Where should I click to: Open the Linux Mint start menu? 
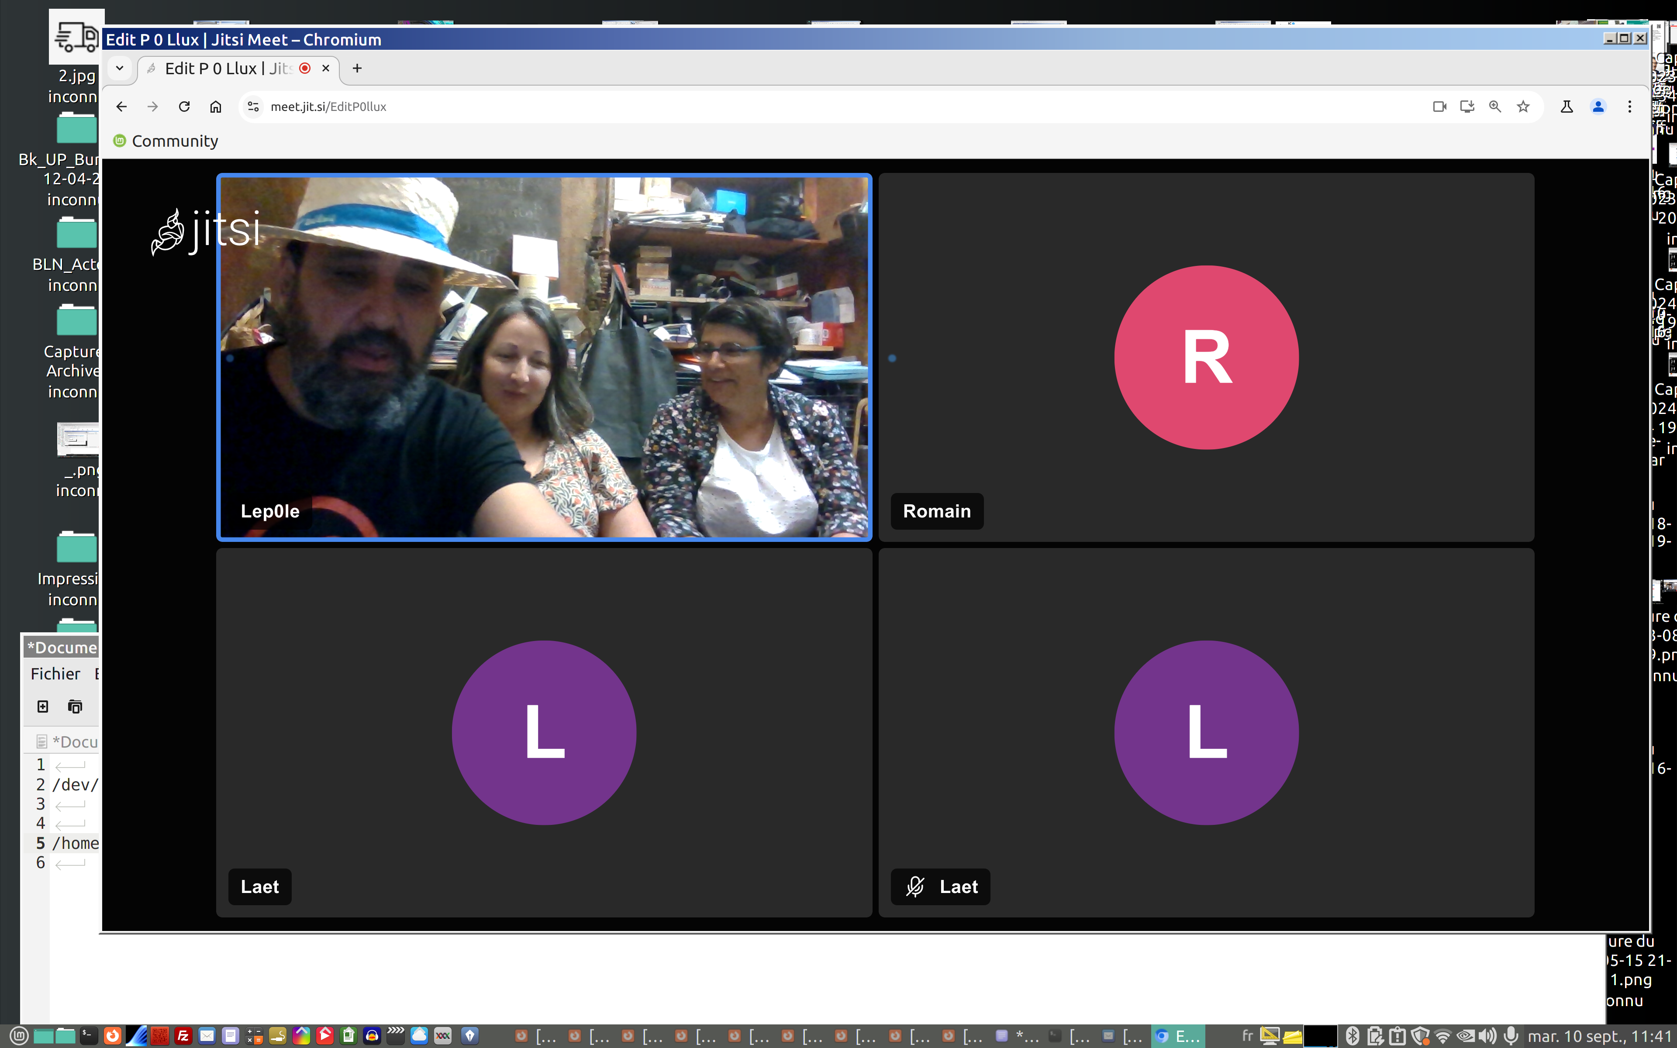(x=19, y=1036)
